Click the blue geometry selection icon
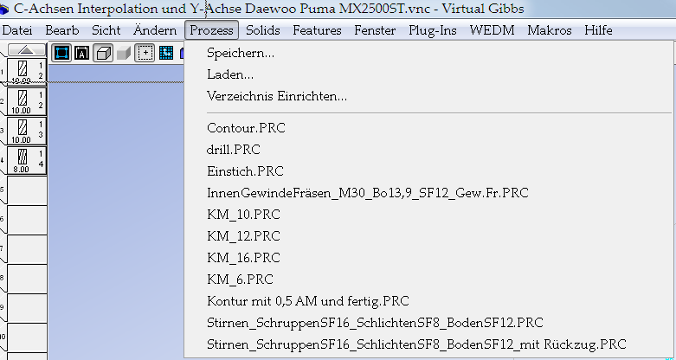676x360 pixels. pyautogui.click(x=61, y=53)
